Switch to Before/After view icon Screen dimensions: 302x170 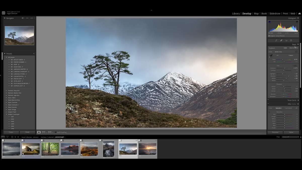(x=50, y=132)
